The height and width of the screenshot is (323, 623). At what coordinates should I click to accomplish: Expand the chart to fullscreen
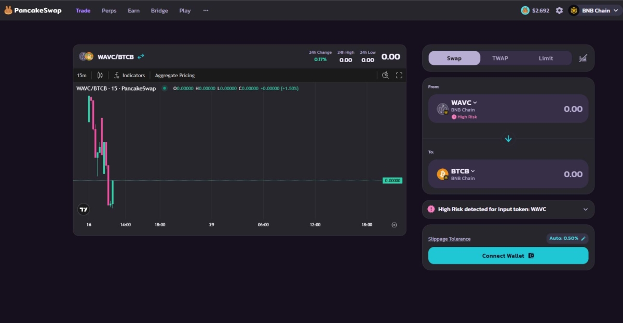coord(399,75)
